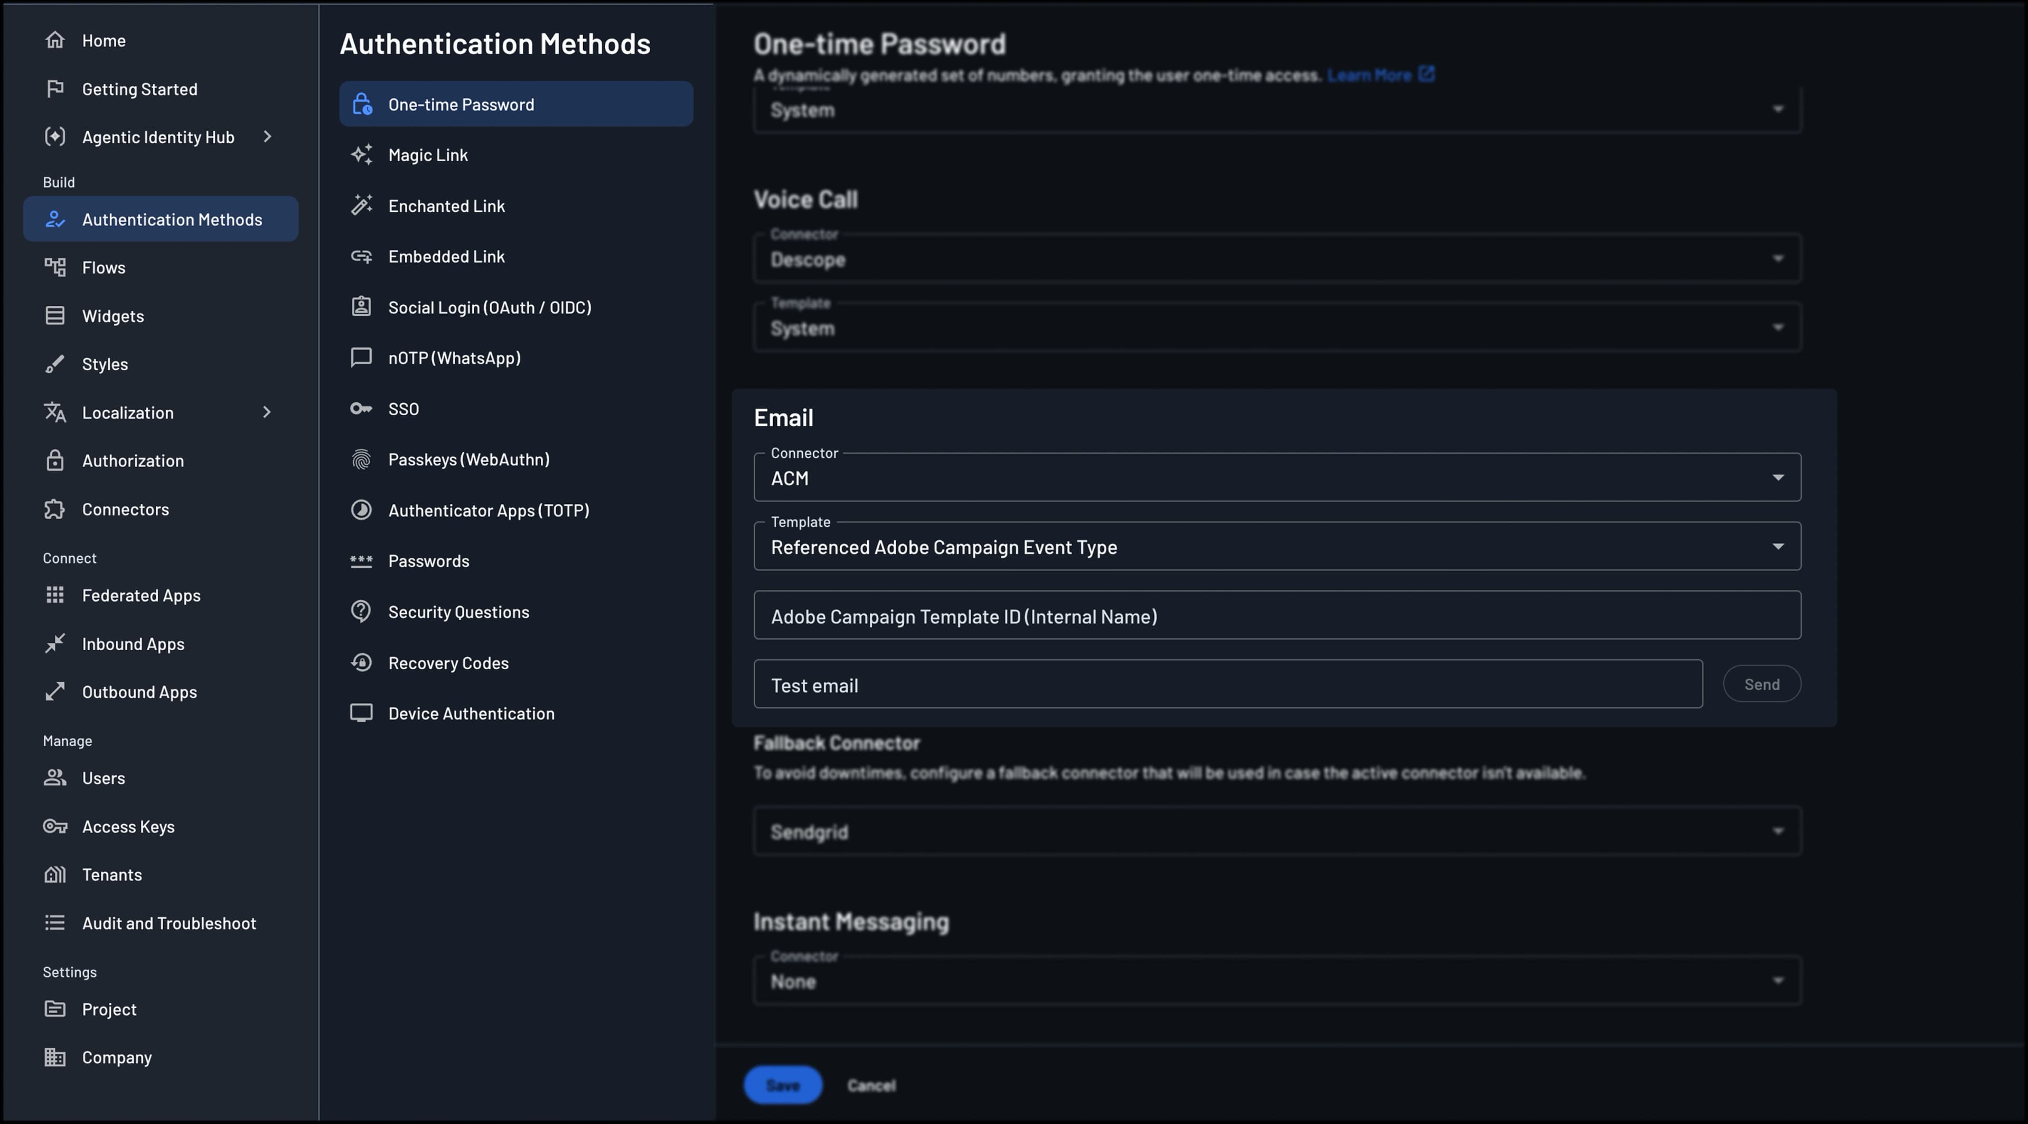This screenshot has height=1124, width=2028.
Task: Open Access Keys via its key icon
Action: tap(54, 826)
